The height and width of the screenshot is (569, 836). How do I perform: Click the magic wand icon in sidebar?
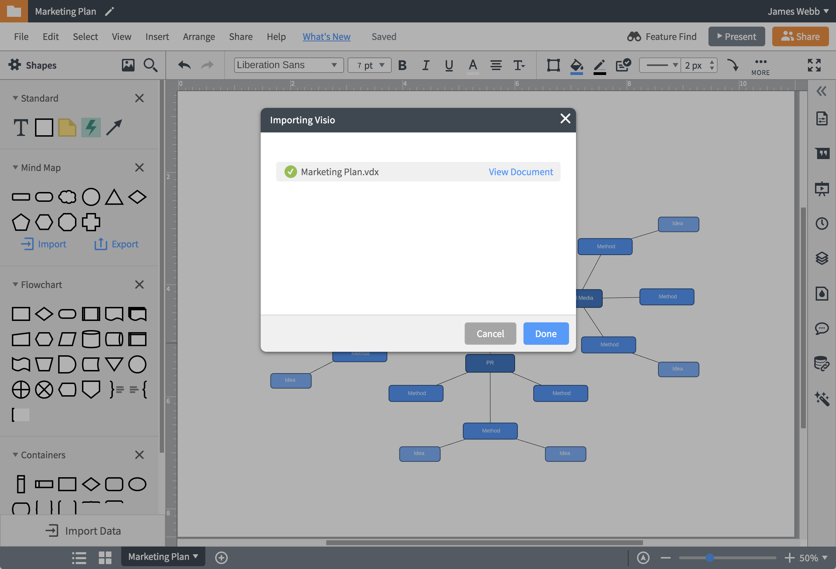[822, 398]
